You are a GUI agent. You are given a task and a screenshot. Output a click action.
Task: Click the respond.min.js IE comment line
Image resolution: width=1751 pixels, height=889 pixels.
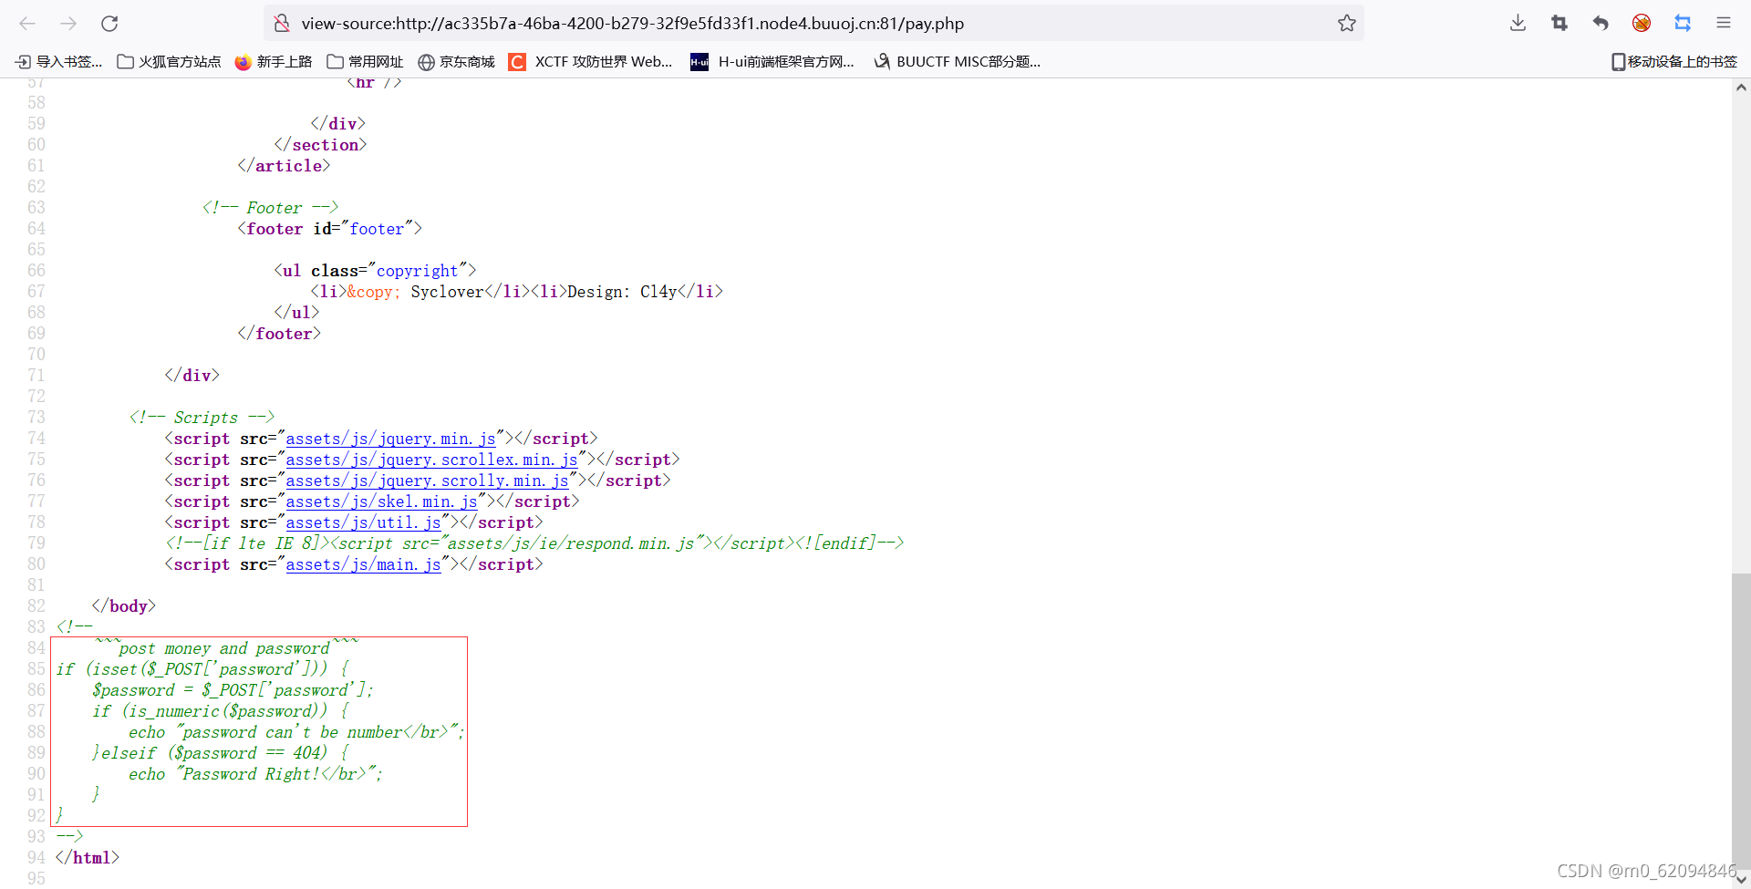pos(534,543)
